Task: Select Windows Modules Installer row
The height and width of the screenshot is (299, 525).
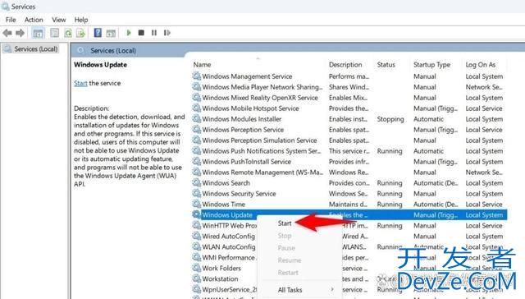Action: 349,119
